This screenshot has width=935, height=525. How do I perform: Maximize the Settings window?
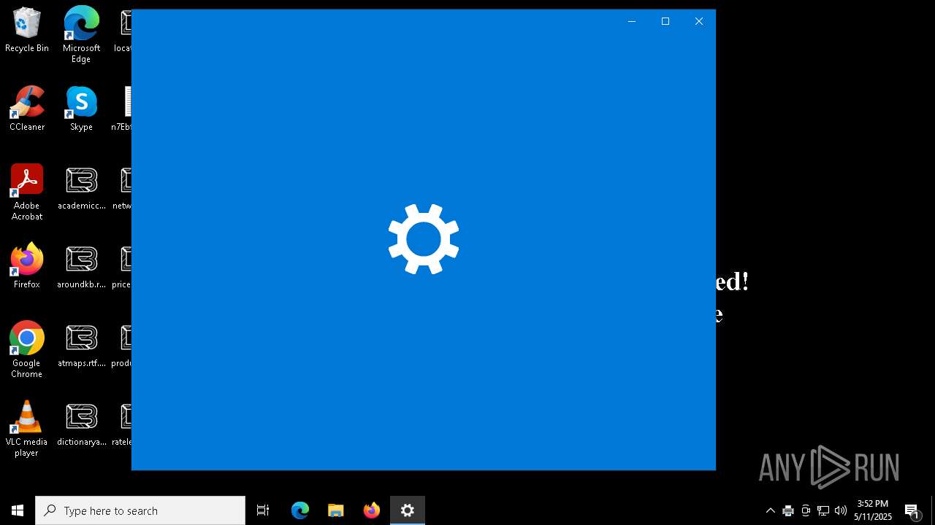pos(665,21)
